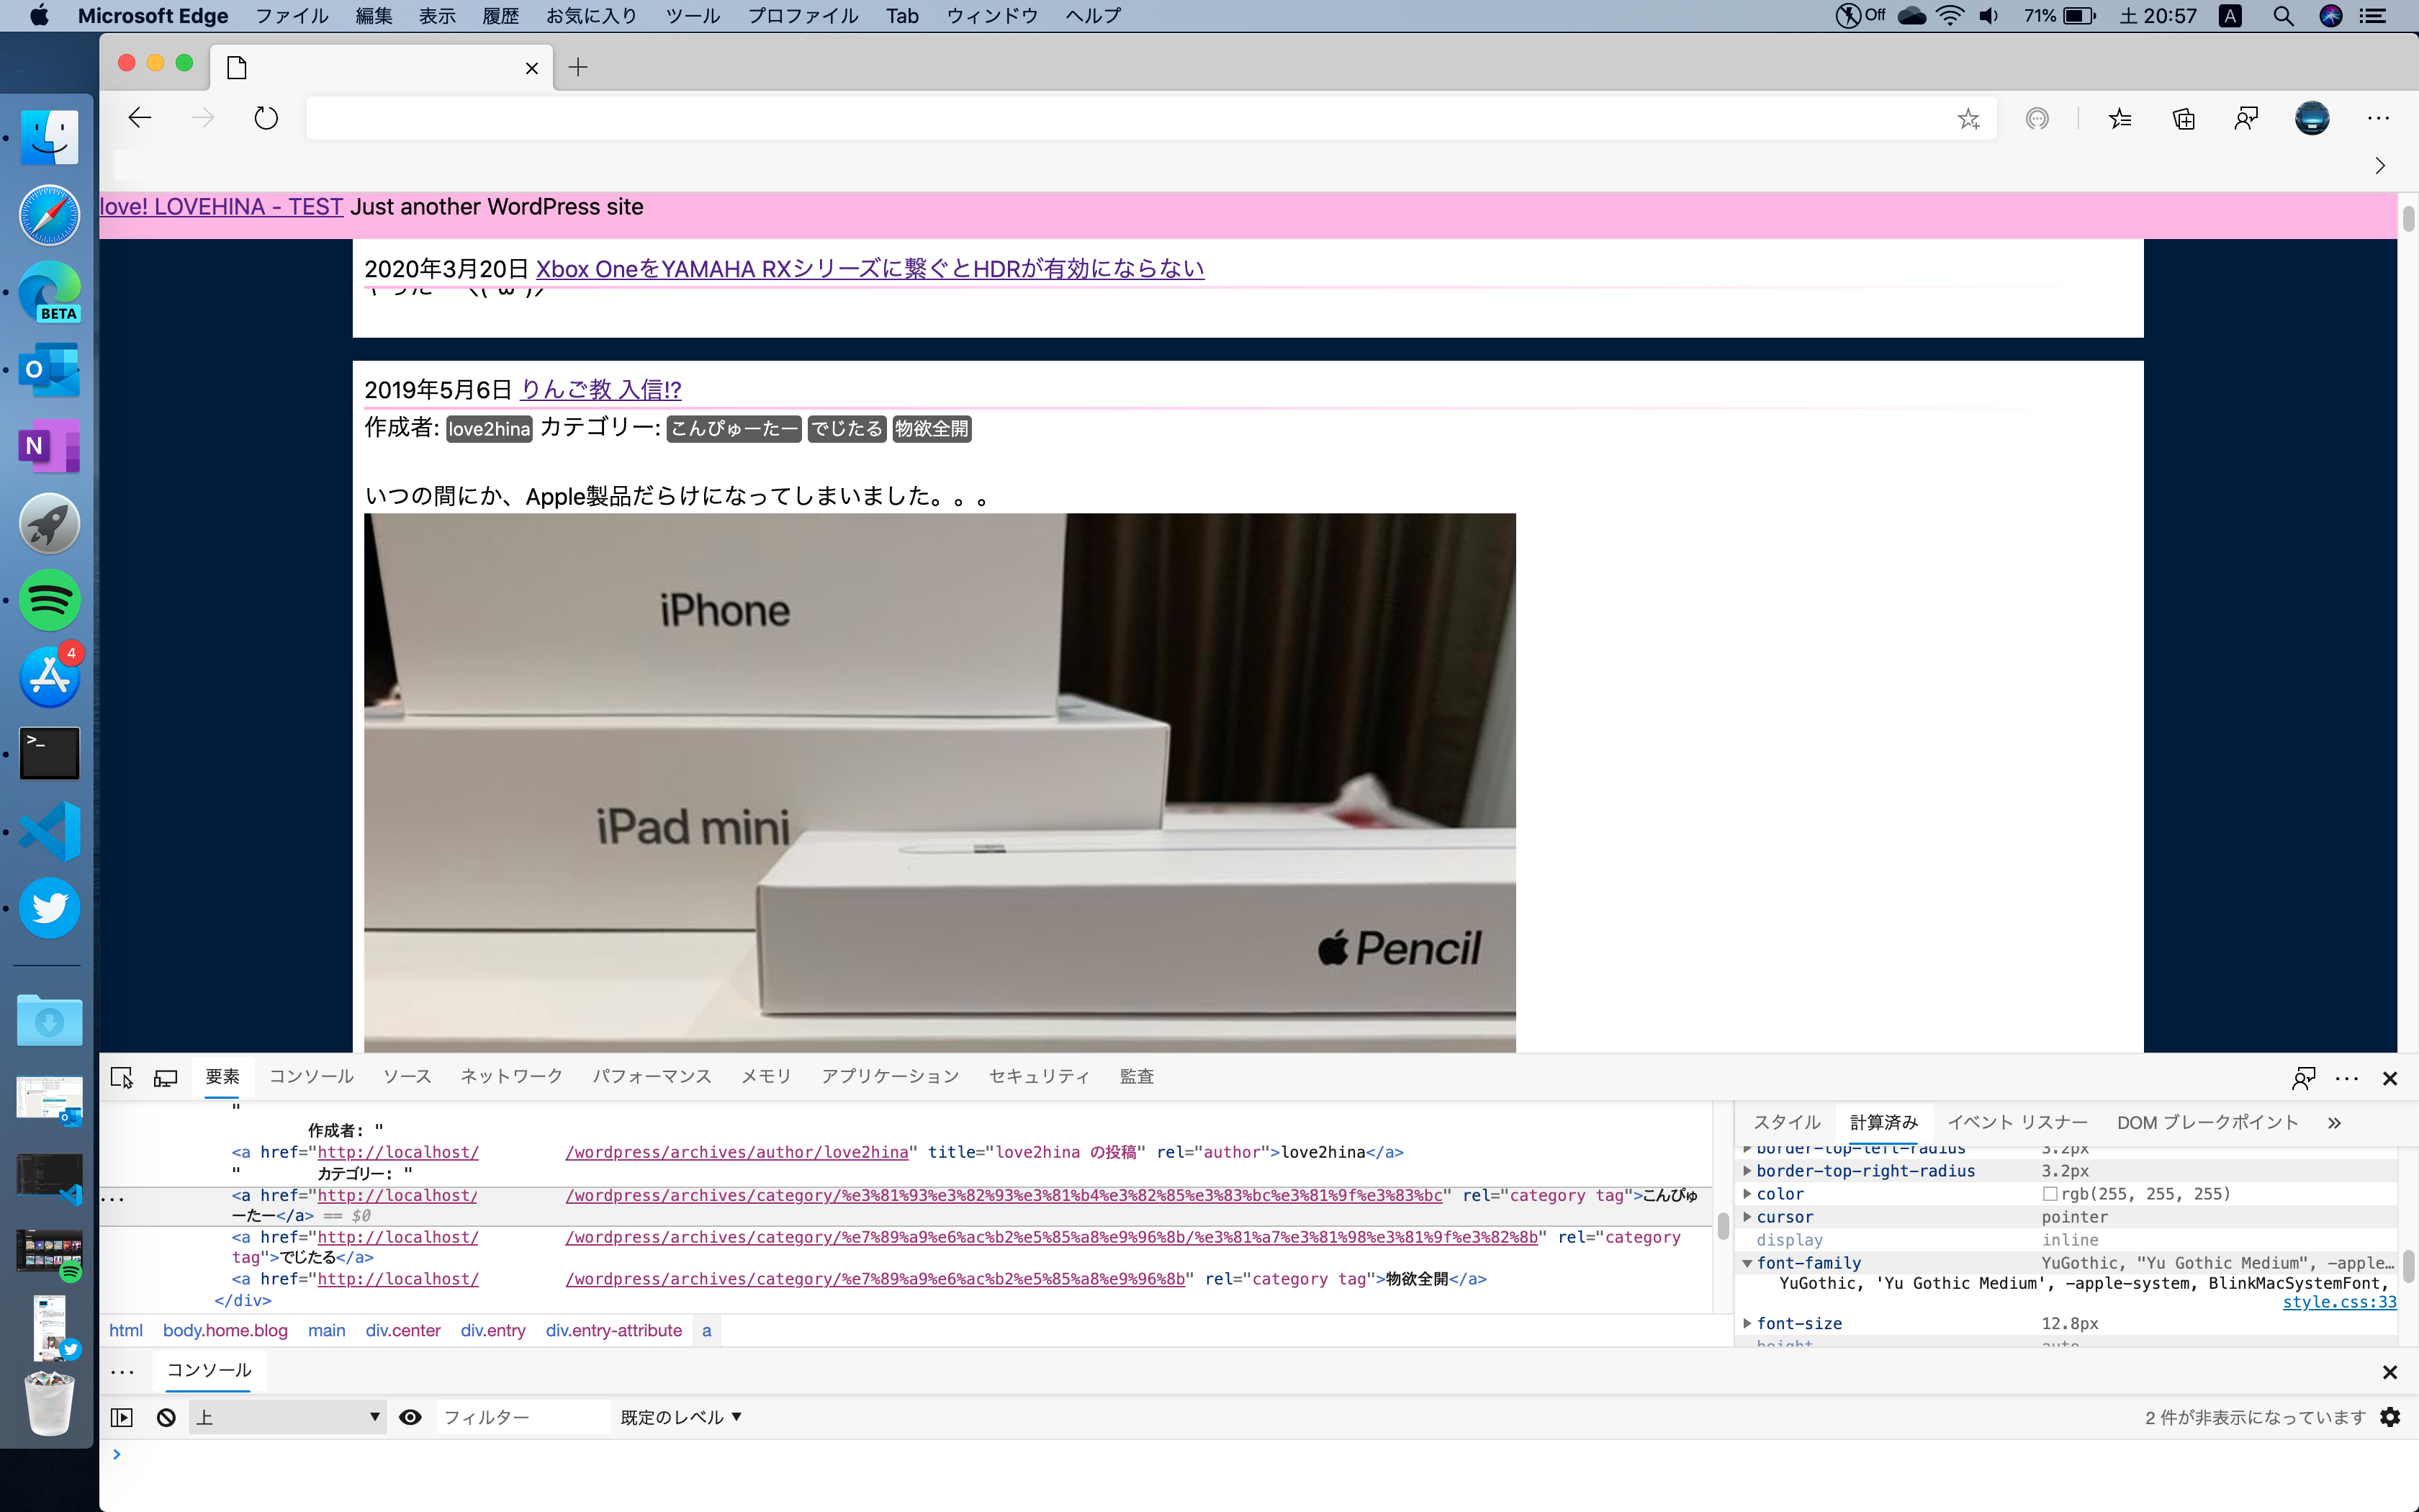This screenshot has width=2419, height=1512.
Task: Open the Application DevTools tab
Action: 890,1077
